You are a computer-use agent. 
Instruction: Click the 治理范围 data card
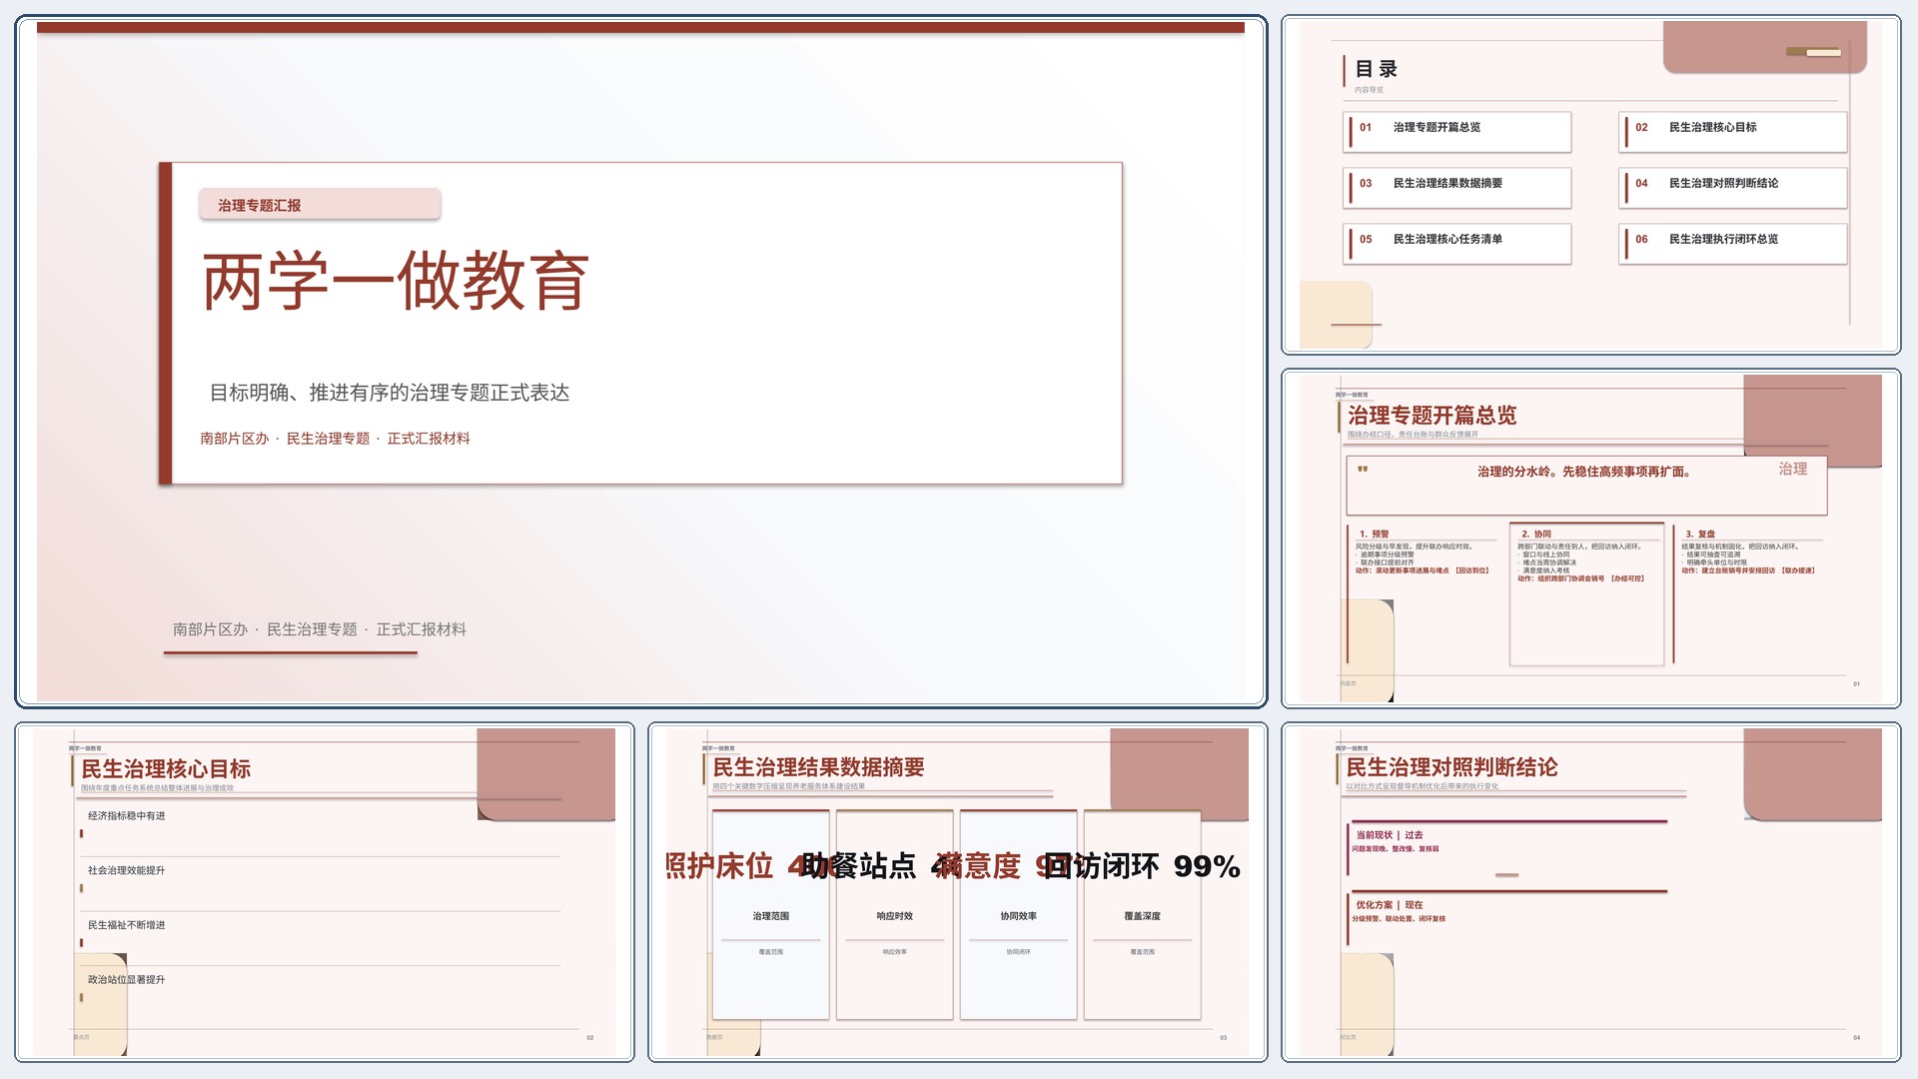coord(771,915)
